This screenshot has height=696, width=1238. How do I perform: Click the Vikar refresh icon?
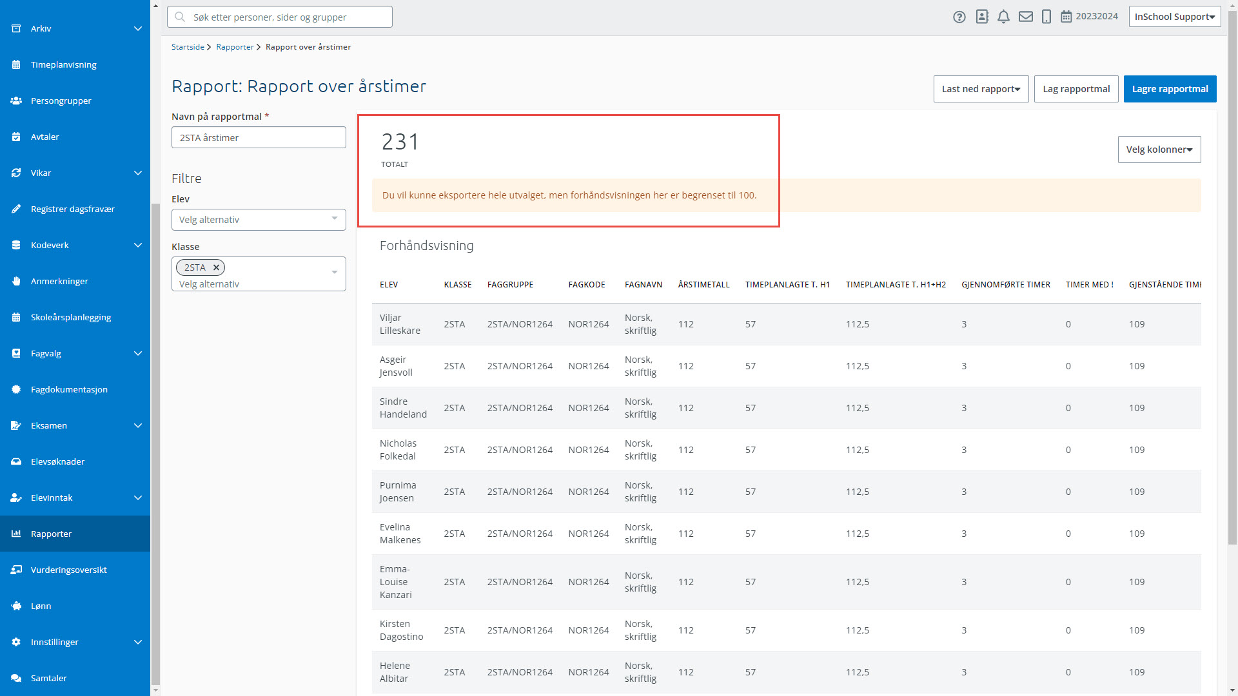coord(16,173)
